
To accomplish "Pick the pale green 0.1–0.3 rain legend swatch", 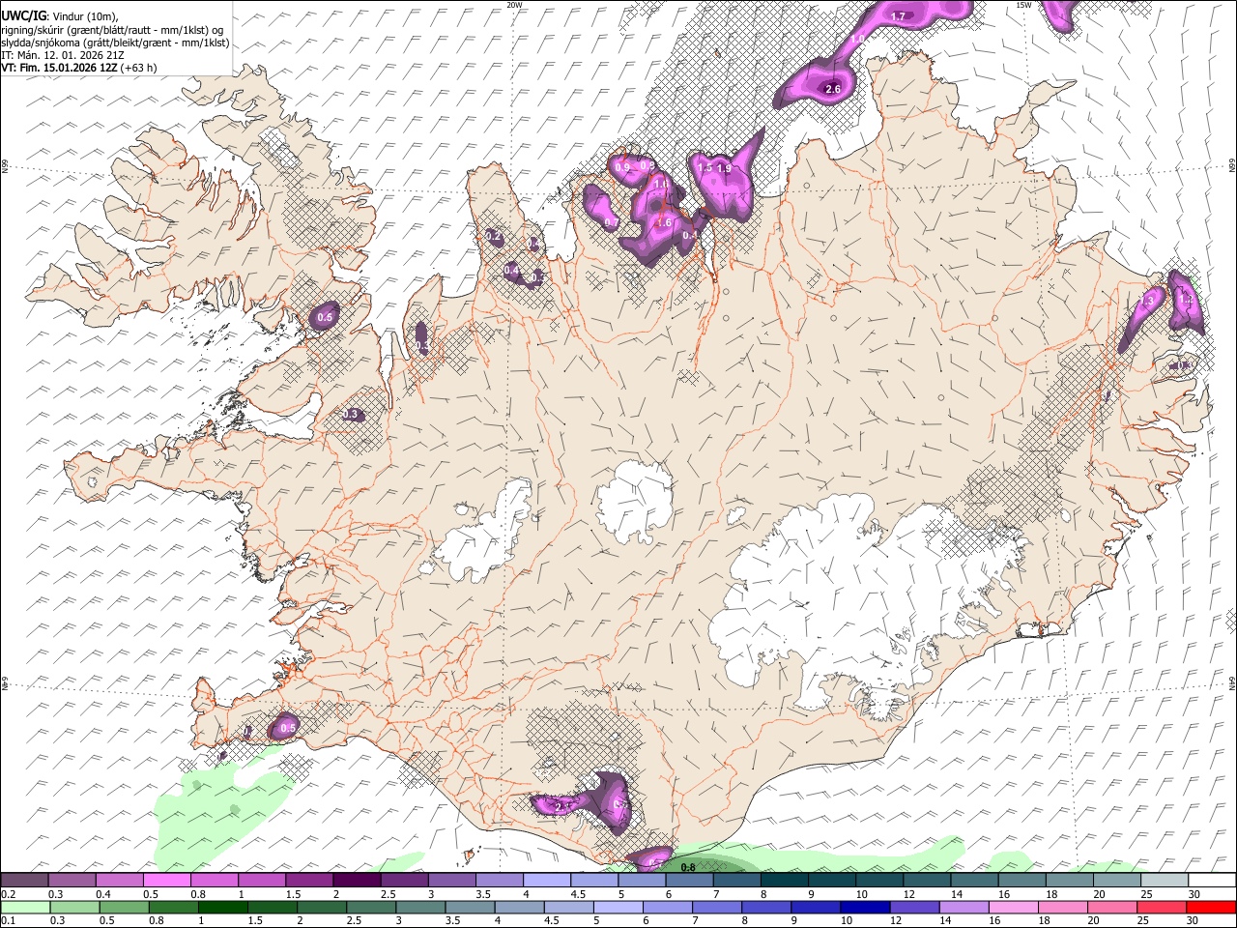I will point(26,908).
